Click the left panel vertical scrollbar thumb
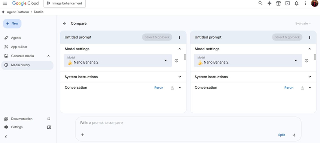320x143 pixels. (185, 57)
